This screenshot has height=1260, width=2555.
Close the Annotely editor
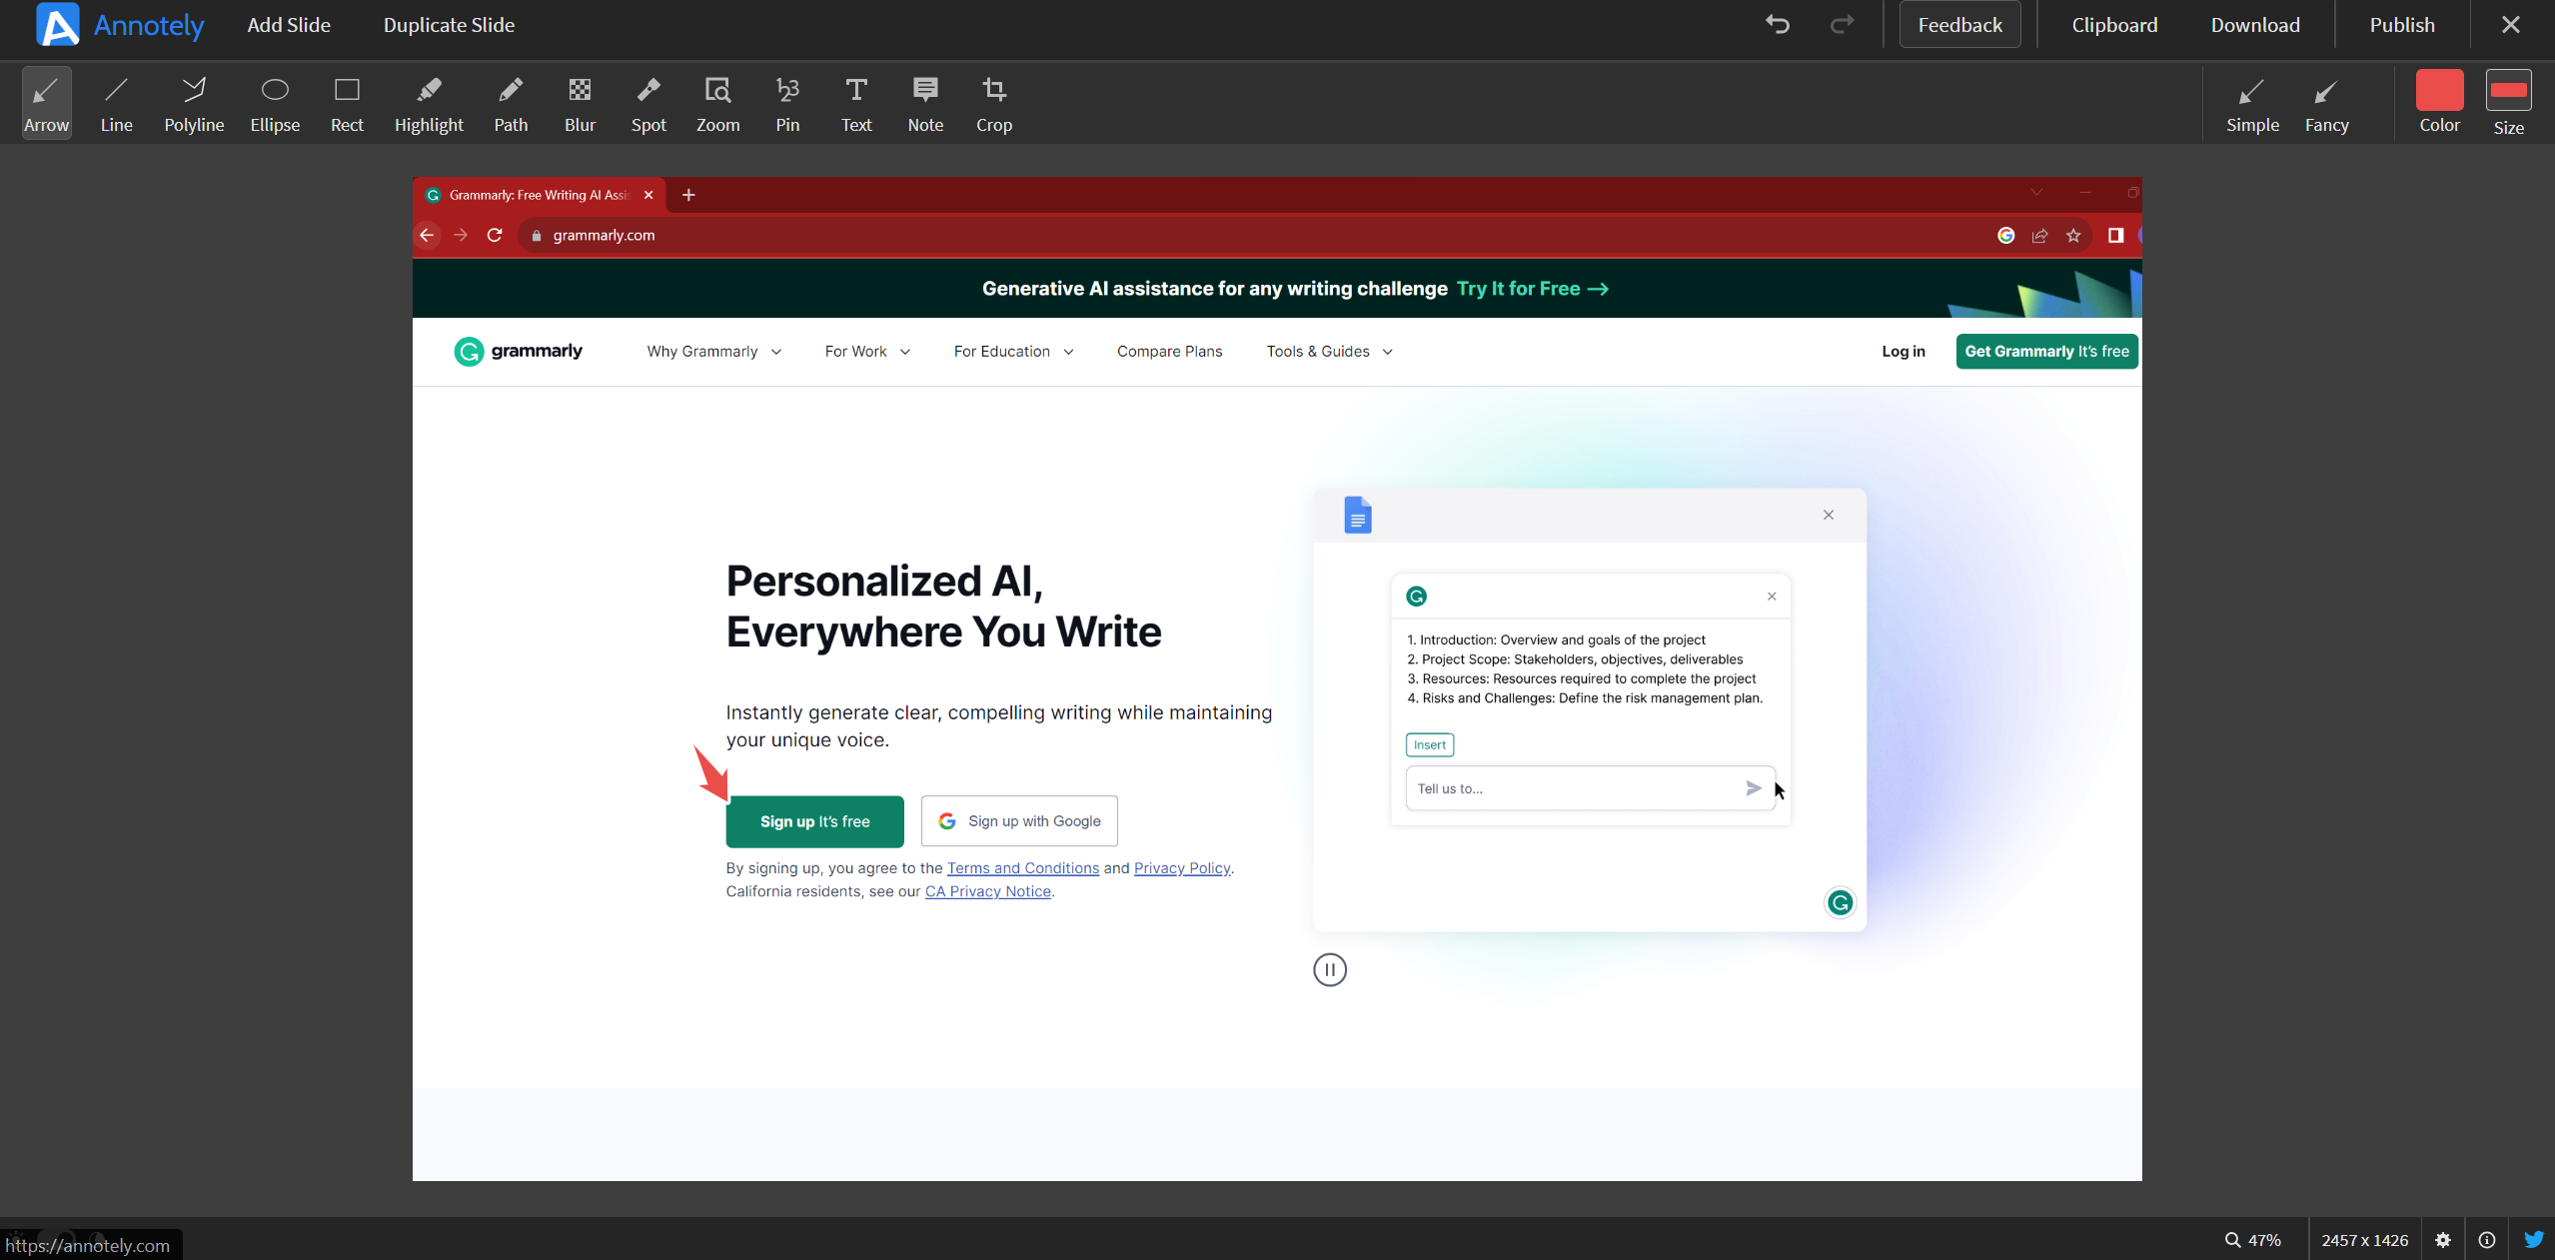pos(2511,25)
